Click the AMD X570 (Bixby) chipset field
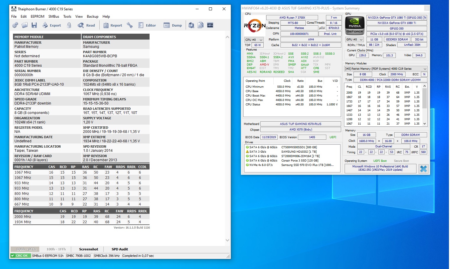 click(x=301, y=129)
